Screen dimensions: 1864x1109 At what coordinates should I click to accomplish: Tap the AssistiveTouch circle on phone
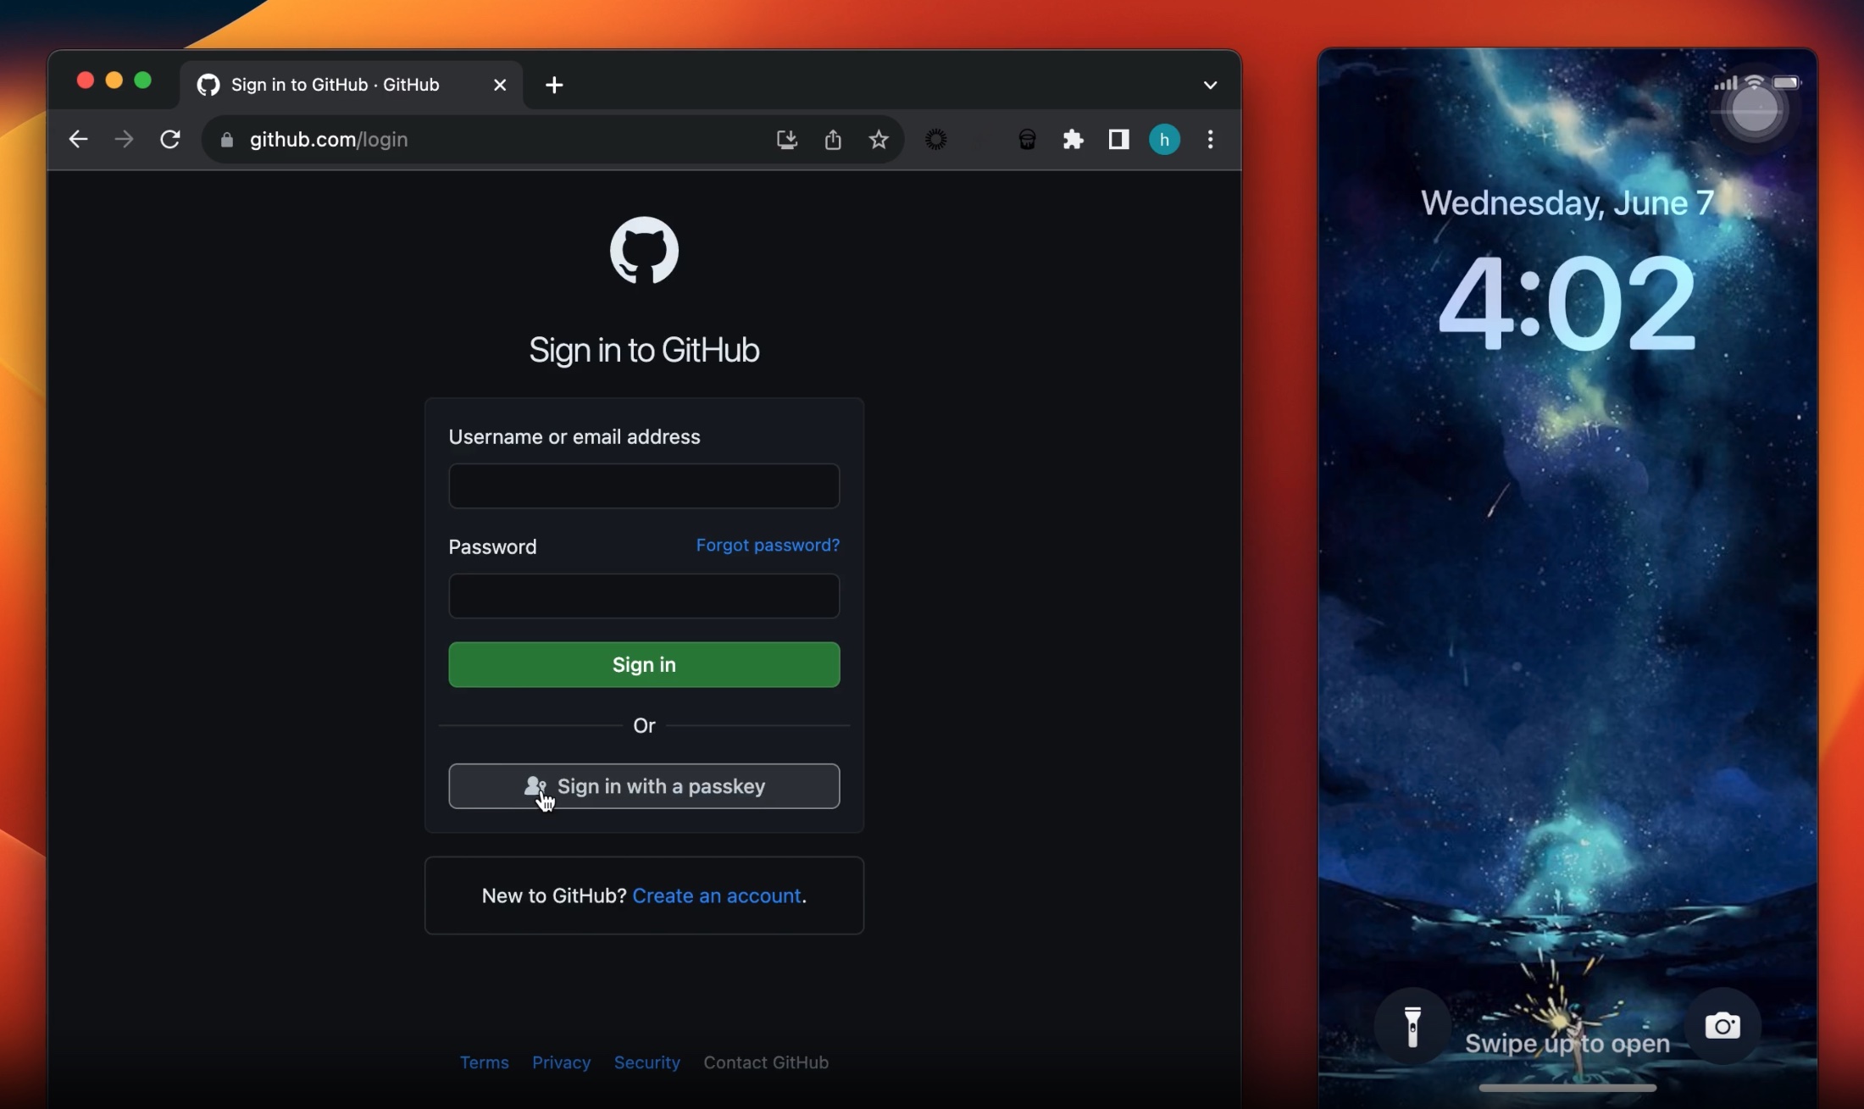click(x=1754, y=110)
